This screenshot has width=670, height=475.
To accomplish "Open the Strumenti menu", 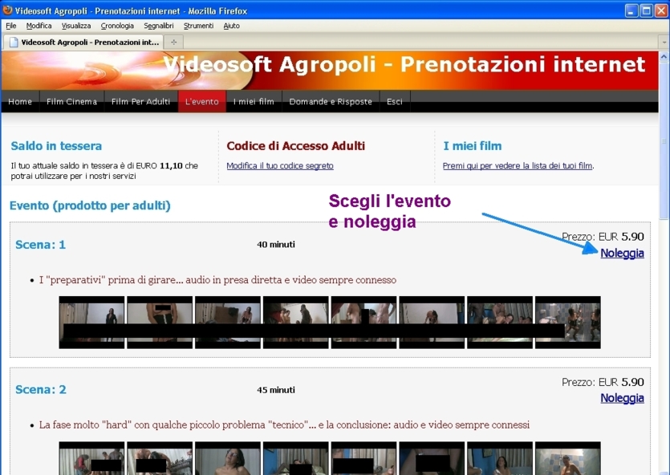I will point(198,26).
